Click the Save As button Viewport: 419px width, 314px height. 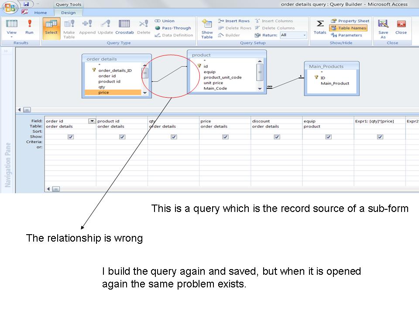click(383, 29)
